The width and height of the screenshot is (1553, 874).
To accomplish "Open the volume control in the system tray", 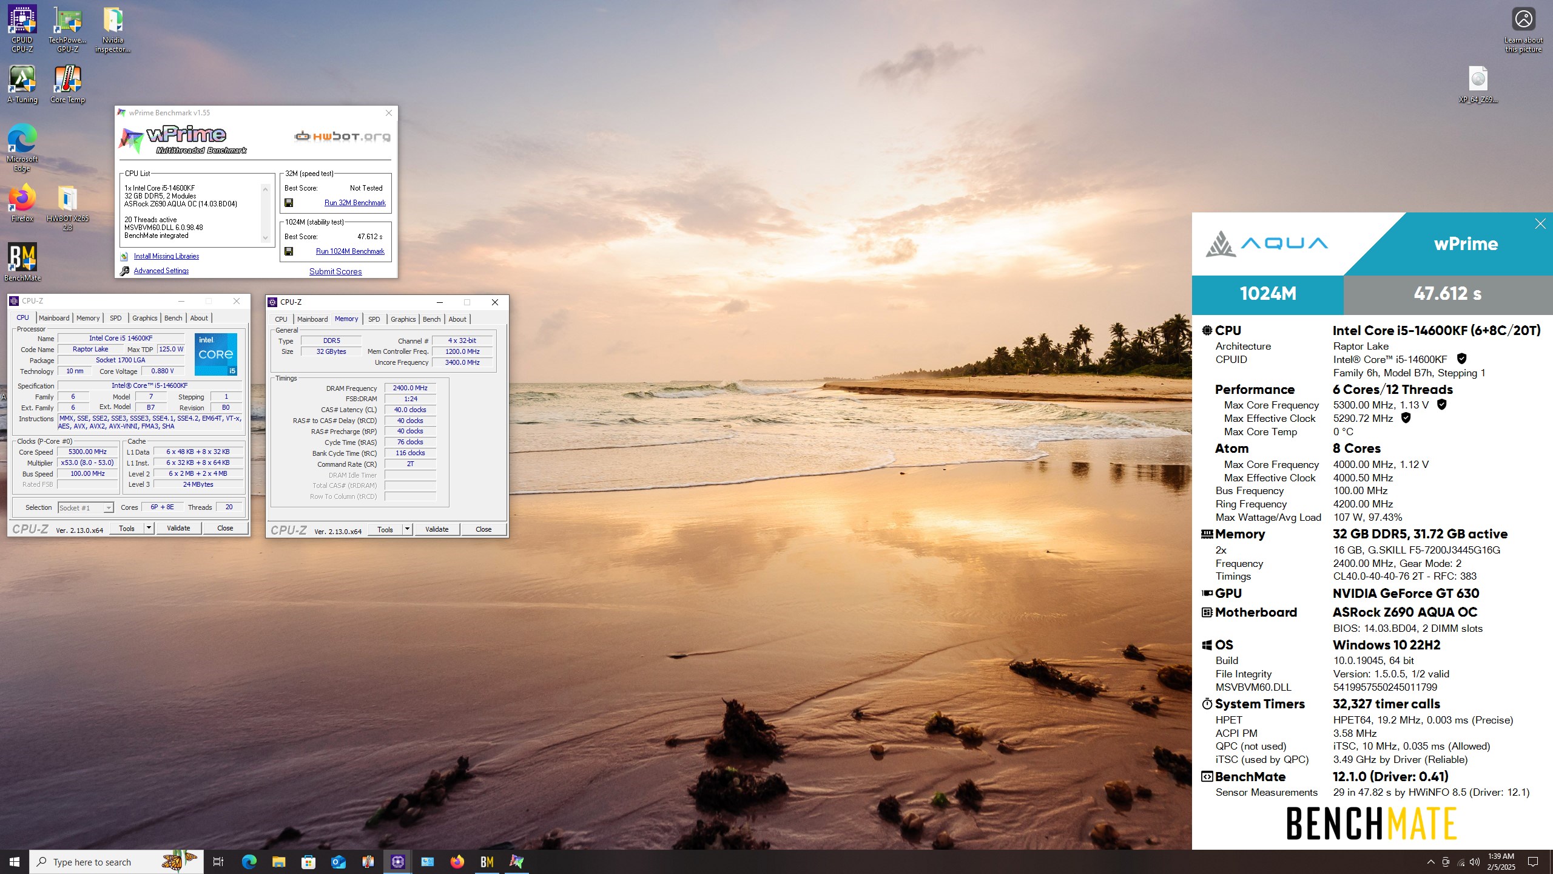I will tap(1475, 862).
